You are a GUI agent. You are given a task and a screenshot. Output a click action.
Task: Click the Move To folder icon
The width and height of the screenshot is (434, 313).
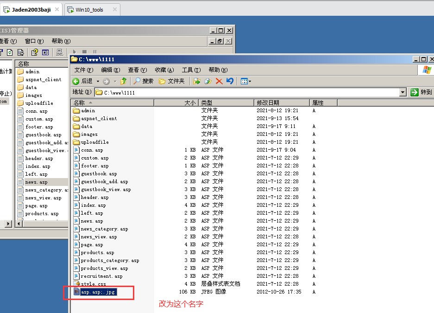click(x=197, y=81)
